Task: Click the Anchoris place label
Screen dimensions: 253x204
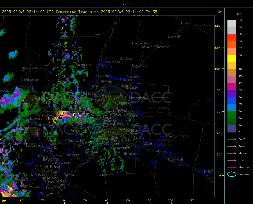Action: 72,155
